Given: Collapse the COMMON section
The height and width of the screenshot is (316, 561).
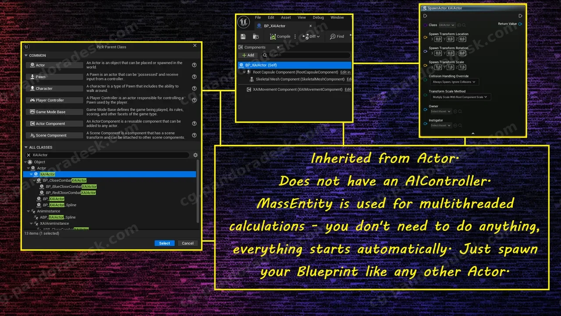Looking at the screenshot, I should tap(26, 55).
